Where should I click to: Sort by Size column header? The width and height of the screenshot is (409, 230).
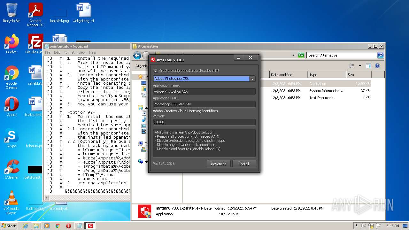[359, 75]
